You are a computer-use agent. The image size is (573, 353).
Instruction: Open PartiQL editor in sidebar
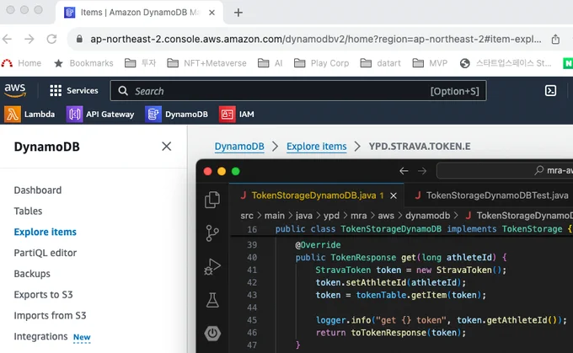click(46, 253)
